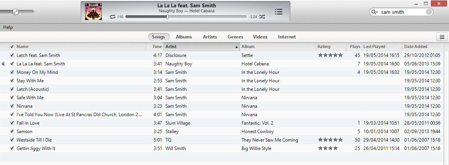Viewport: 449px width, 165px height.
Task: Switch to the Artists view
Action: click(210, 37)
